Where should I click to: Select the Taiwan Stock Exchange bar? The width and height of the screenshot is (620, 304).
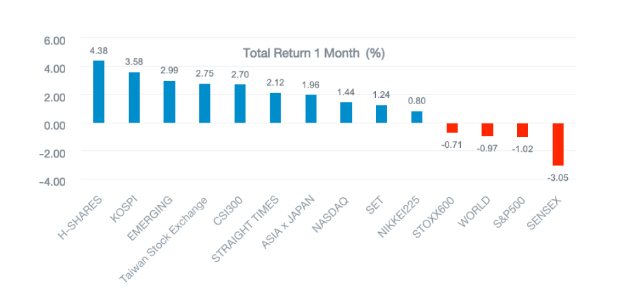(204, 103)
